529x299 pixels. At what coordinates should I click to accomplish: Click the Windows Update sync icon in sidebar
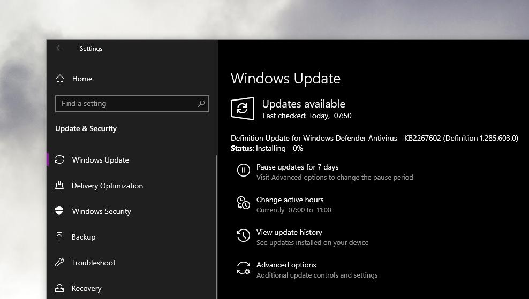click(59, 160)
